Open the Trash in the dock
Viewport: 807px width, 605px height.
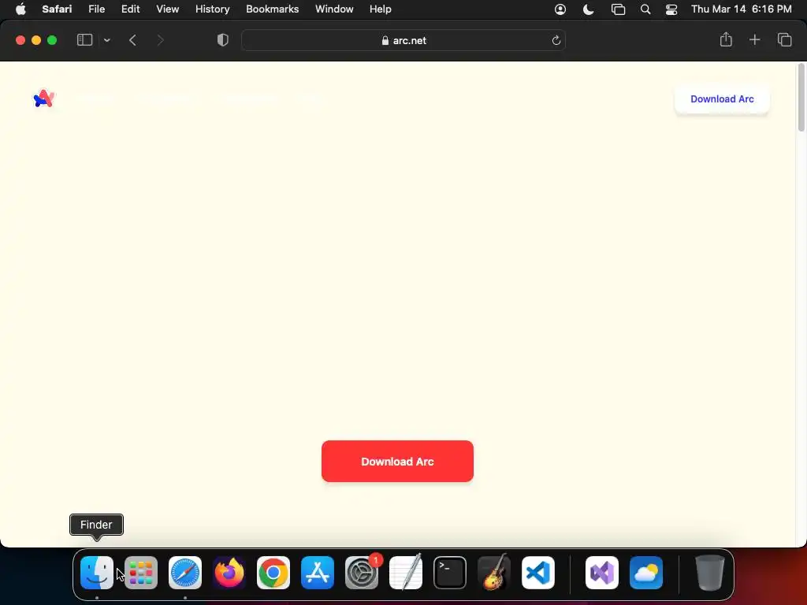pyautogui.click(x=710, y=573)
